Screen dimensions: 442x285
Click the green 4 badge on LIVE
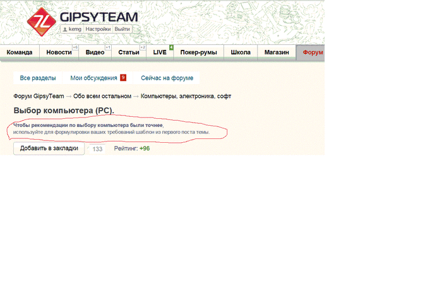[x=171, y=47]
